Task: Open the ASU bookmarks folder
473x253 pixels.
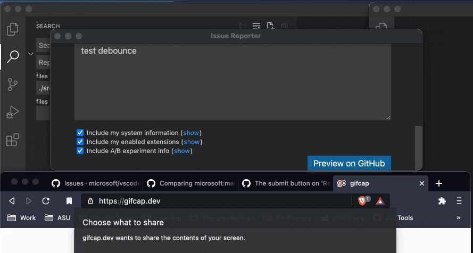Action: tap(57, 218)
